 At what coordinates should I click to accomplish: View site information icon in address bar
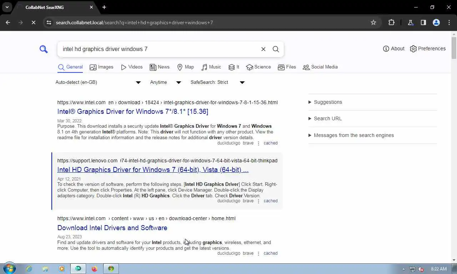click(49, 22)
